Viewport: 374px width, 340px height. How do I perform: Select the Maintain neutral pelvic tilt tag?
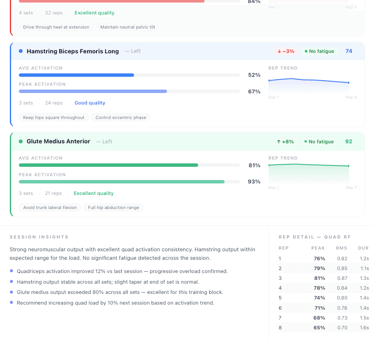click(x=128, y=27)
